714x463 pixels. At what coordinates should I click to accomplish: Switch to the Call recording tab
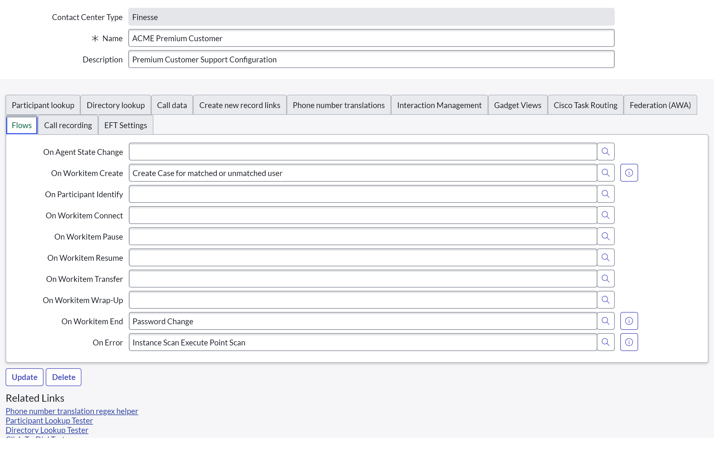pos(68,125)
